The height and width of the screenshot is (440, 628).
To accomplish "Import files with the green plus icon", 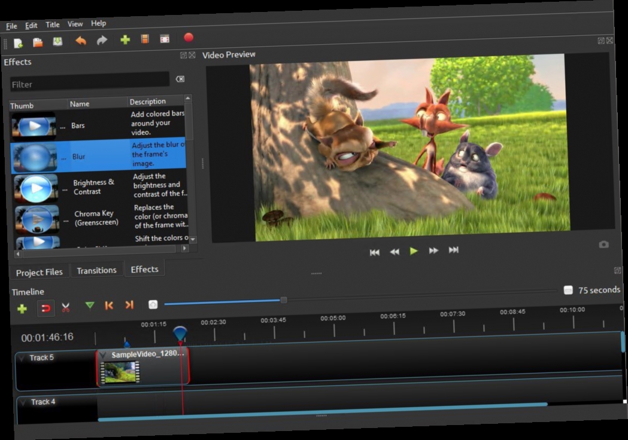I will pos(125,39).
